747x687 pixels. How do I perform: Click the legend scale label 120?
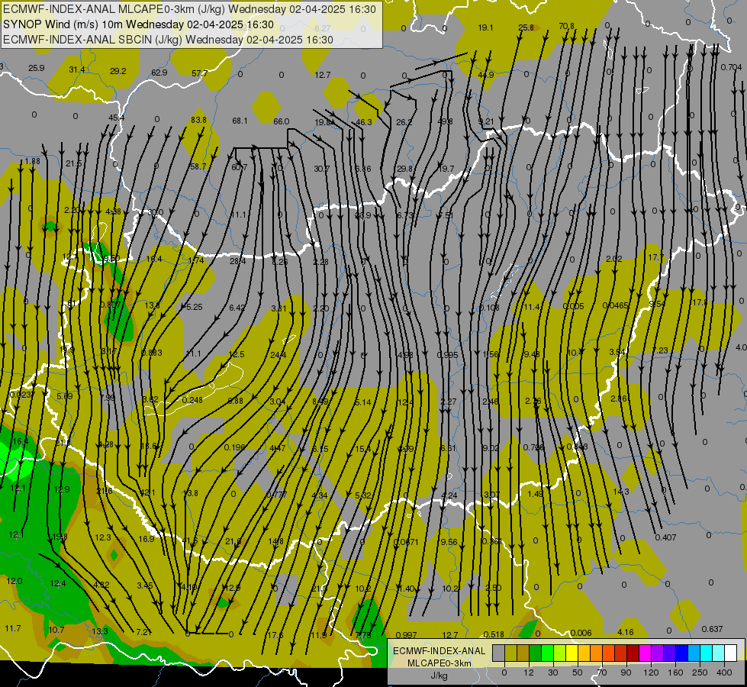(x=651, y=672)
